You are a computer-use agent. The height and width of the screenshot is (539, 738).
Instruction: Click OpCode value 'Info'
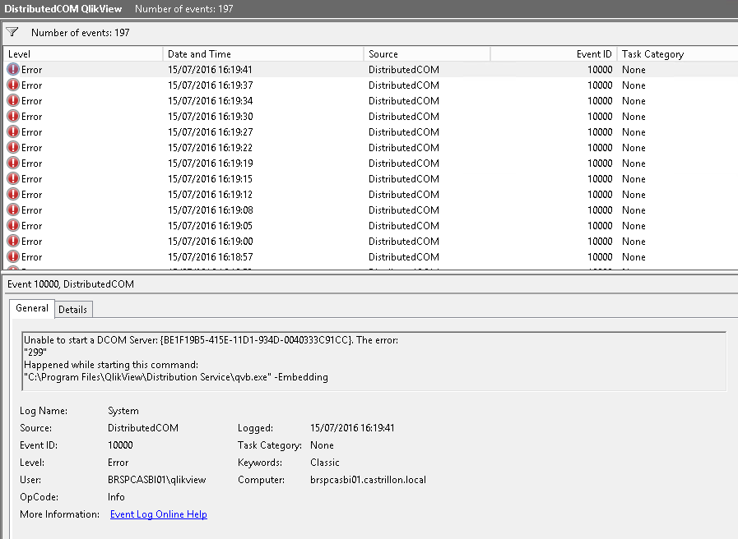(x=116, y=497)
